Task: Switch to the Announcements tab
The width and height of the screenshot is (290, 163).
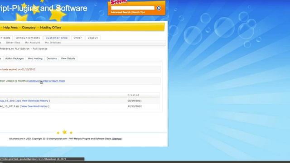Action: 28,38
